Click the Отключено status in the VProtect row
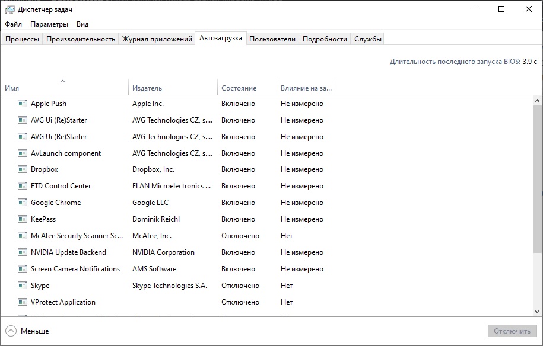543x346 pixels. coord(240,302)
